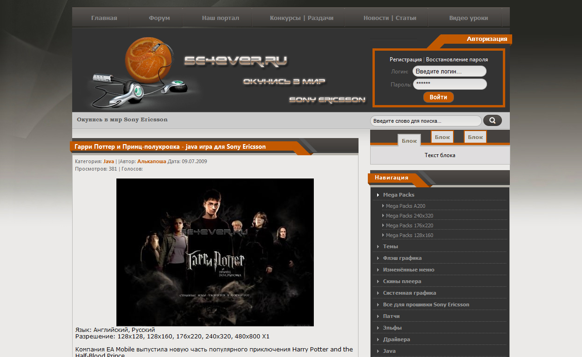Viewport: 582px width, 357px height.
Task: Open Статьи in the top navigation
Action: pyautogui.click(x=406, y=18)
